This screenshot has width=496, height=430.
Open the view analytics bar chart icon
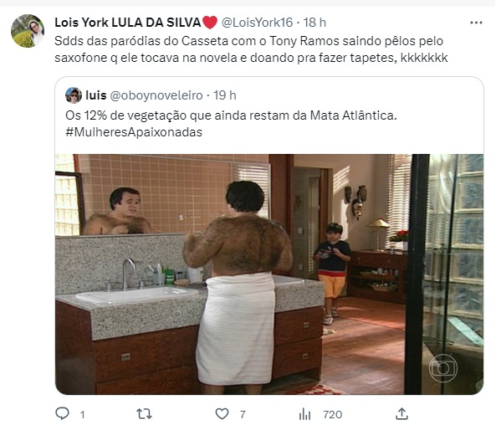pos(304,414)
